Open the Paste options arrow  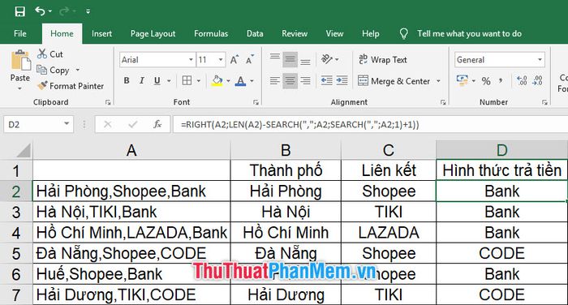click(x=20, y=88)
